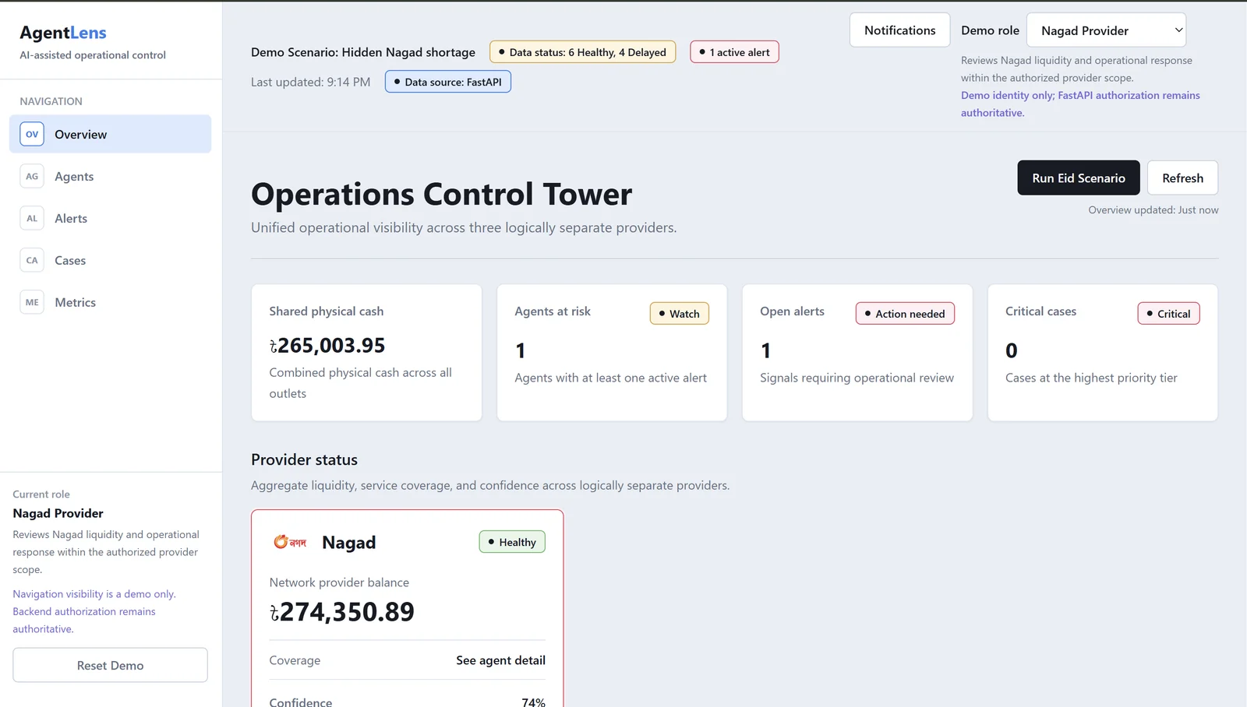
Task: Click the Action needed badge
Action: tap(905, 314)
